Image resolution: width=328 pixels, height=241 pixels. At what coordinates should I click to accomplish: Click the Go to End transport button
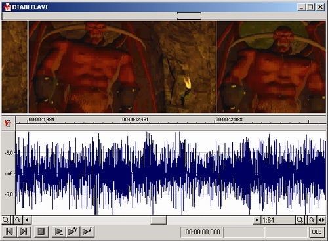(x=24, y=232)
